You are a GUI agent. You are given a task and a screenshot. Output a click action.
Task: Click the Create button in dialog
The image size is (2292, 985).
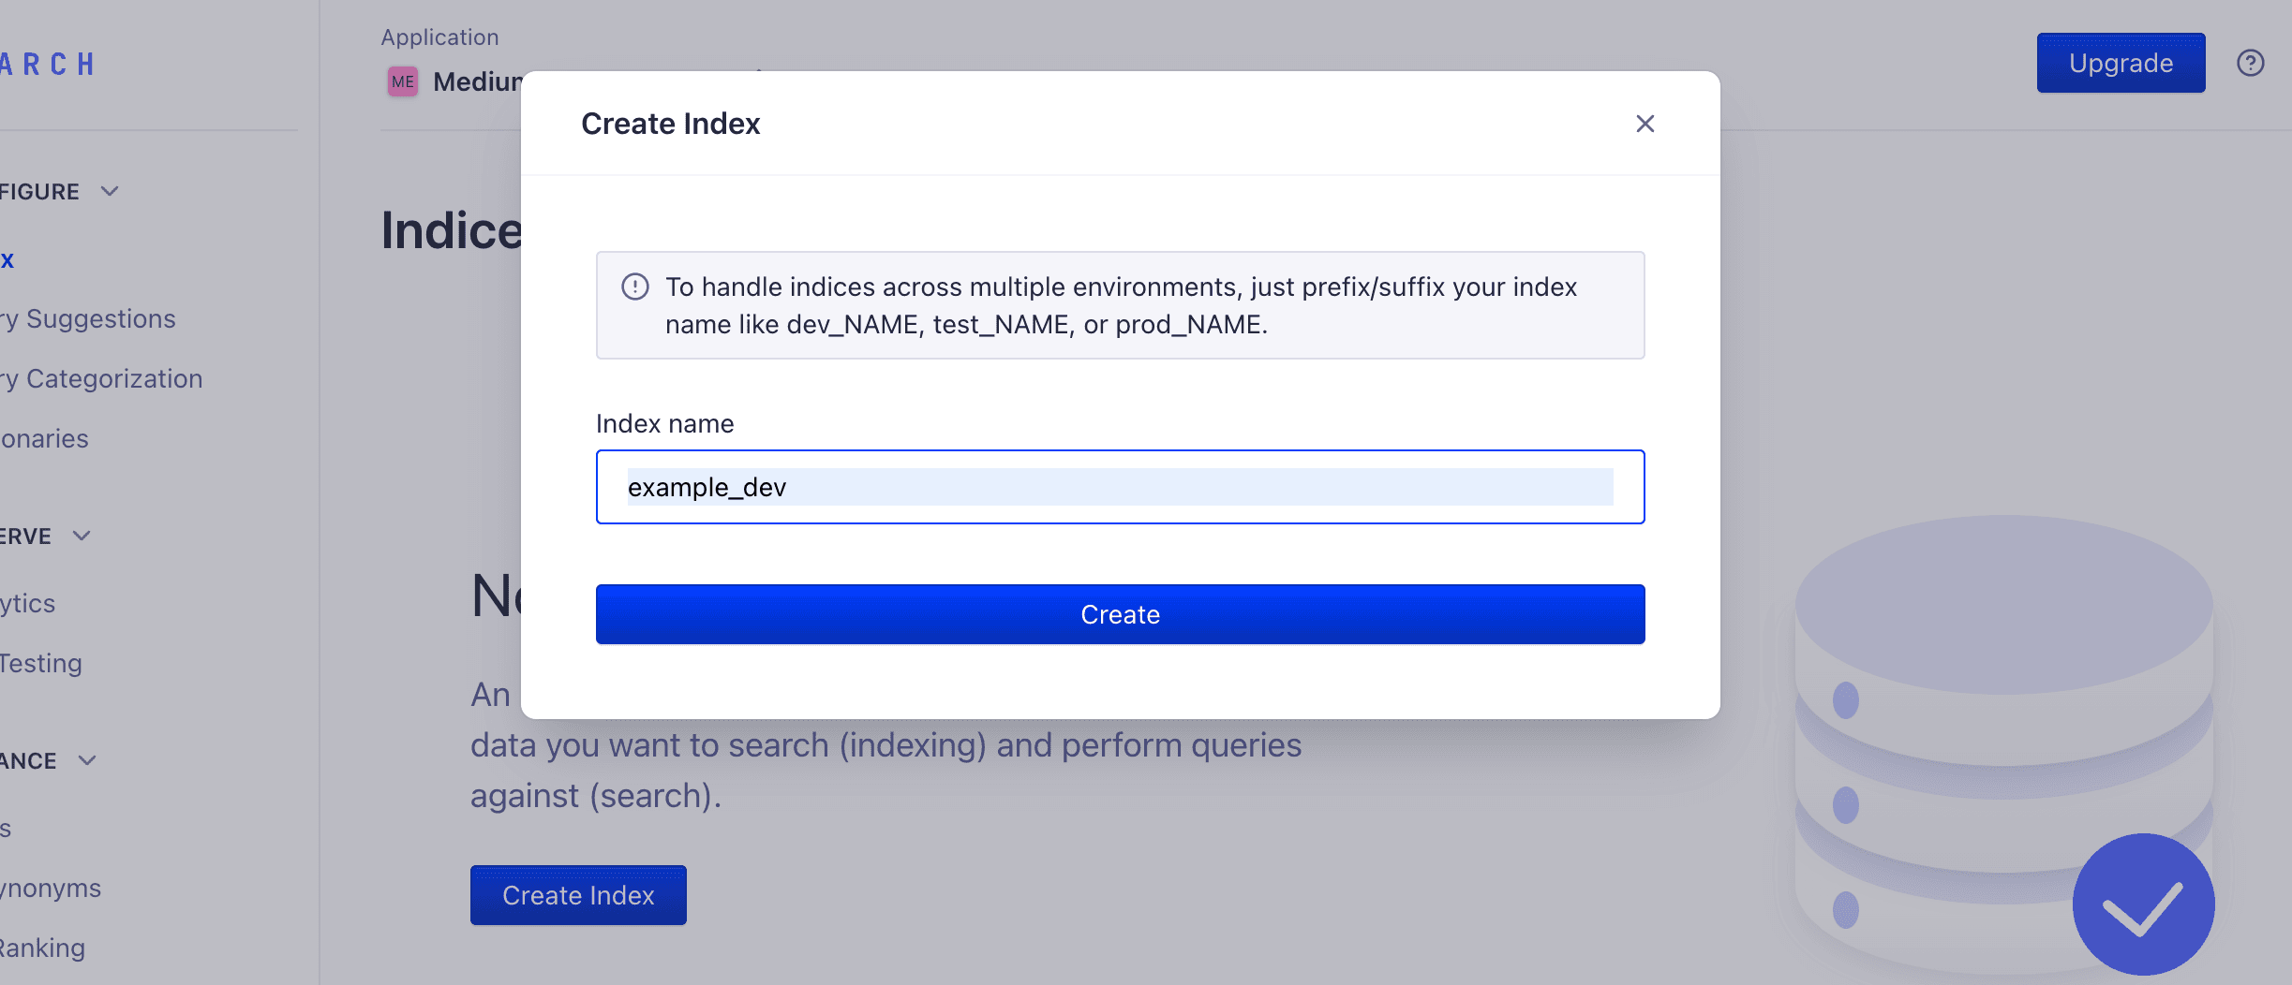click(x=1120, y=614)
